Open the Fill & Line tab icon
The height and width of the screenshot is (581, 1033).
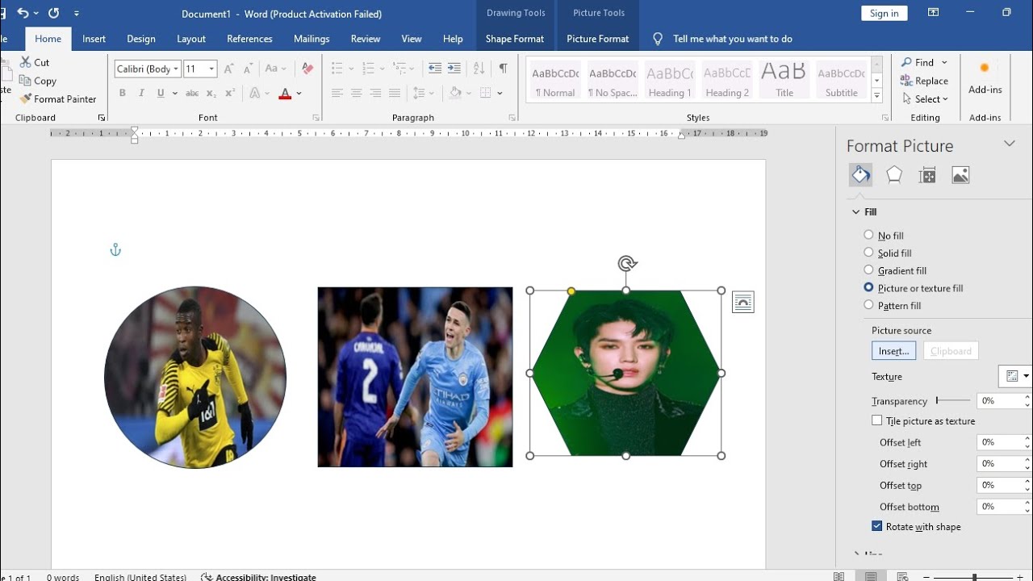(x=861, y=175)
